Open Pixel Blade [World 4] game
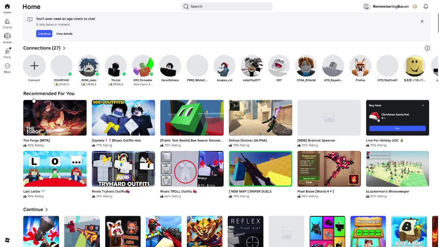This screenshot has width=439, height=247. pyautogui.click(x=329, y=169)
